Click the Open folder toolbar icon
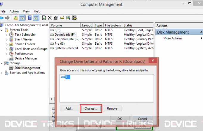Viewport: 203px width, 131px height. pyautogui.click(x=62, y=18)
